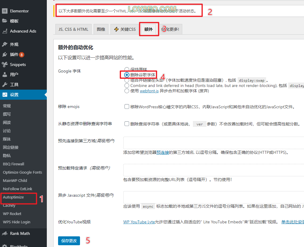Open the Advanced Ads menu label
304x247 pixels.
click(23, 31)
